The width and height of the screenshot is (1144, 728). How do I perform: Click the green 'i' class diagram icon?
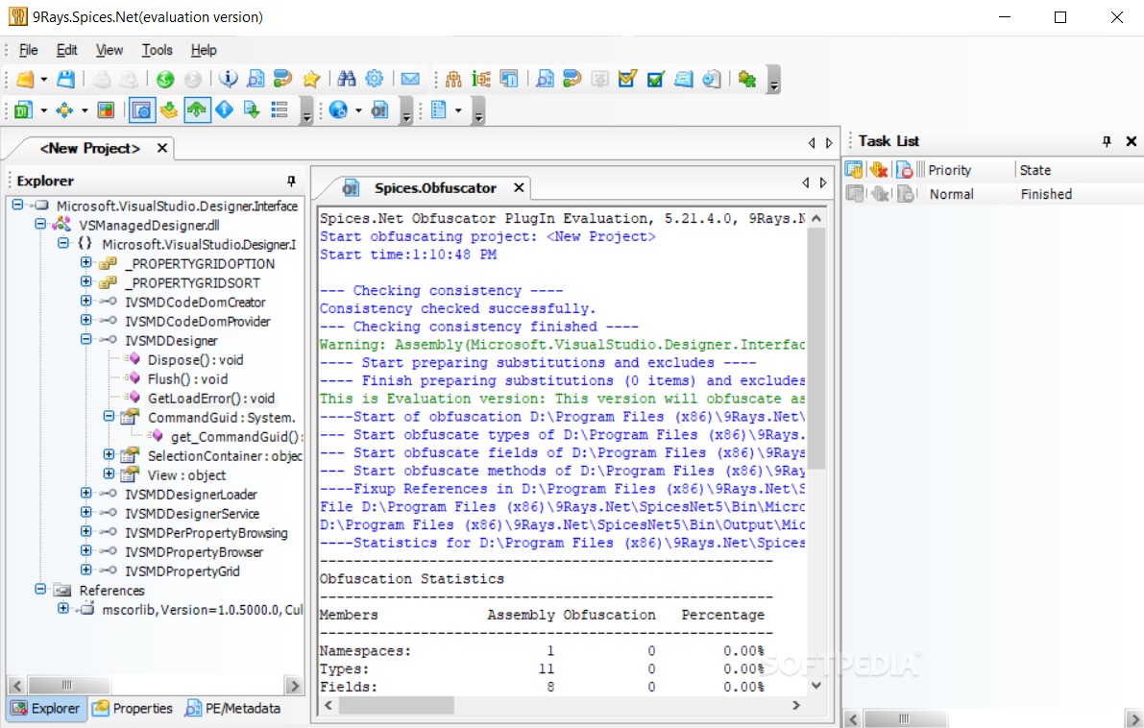[481, 79]
